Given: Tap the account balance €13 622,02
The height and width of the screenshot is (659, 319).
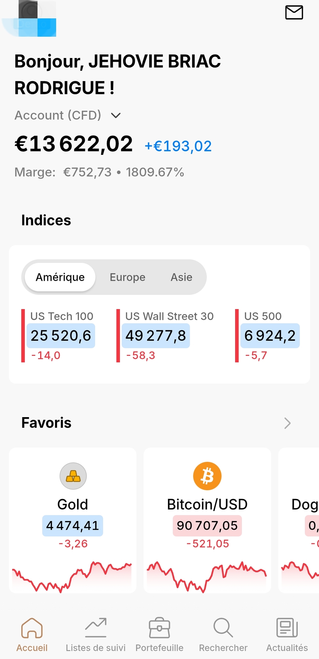Looking at the screenshot, I should (x=74, y=144).
